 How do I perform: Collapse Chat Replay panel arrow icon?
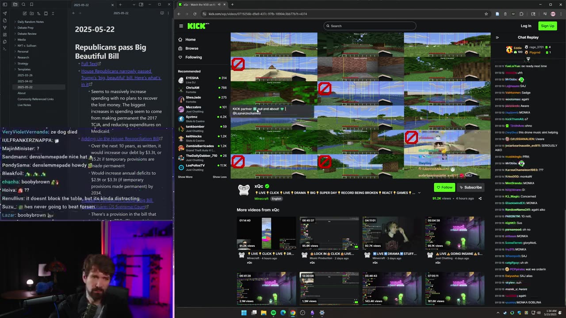(497, 38)
